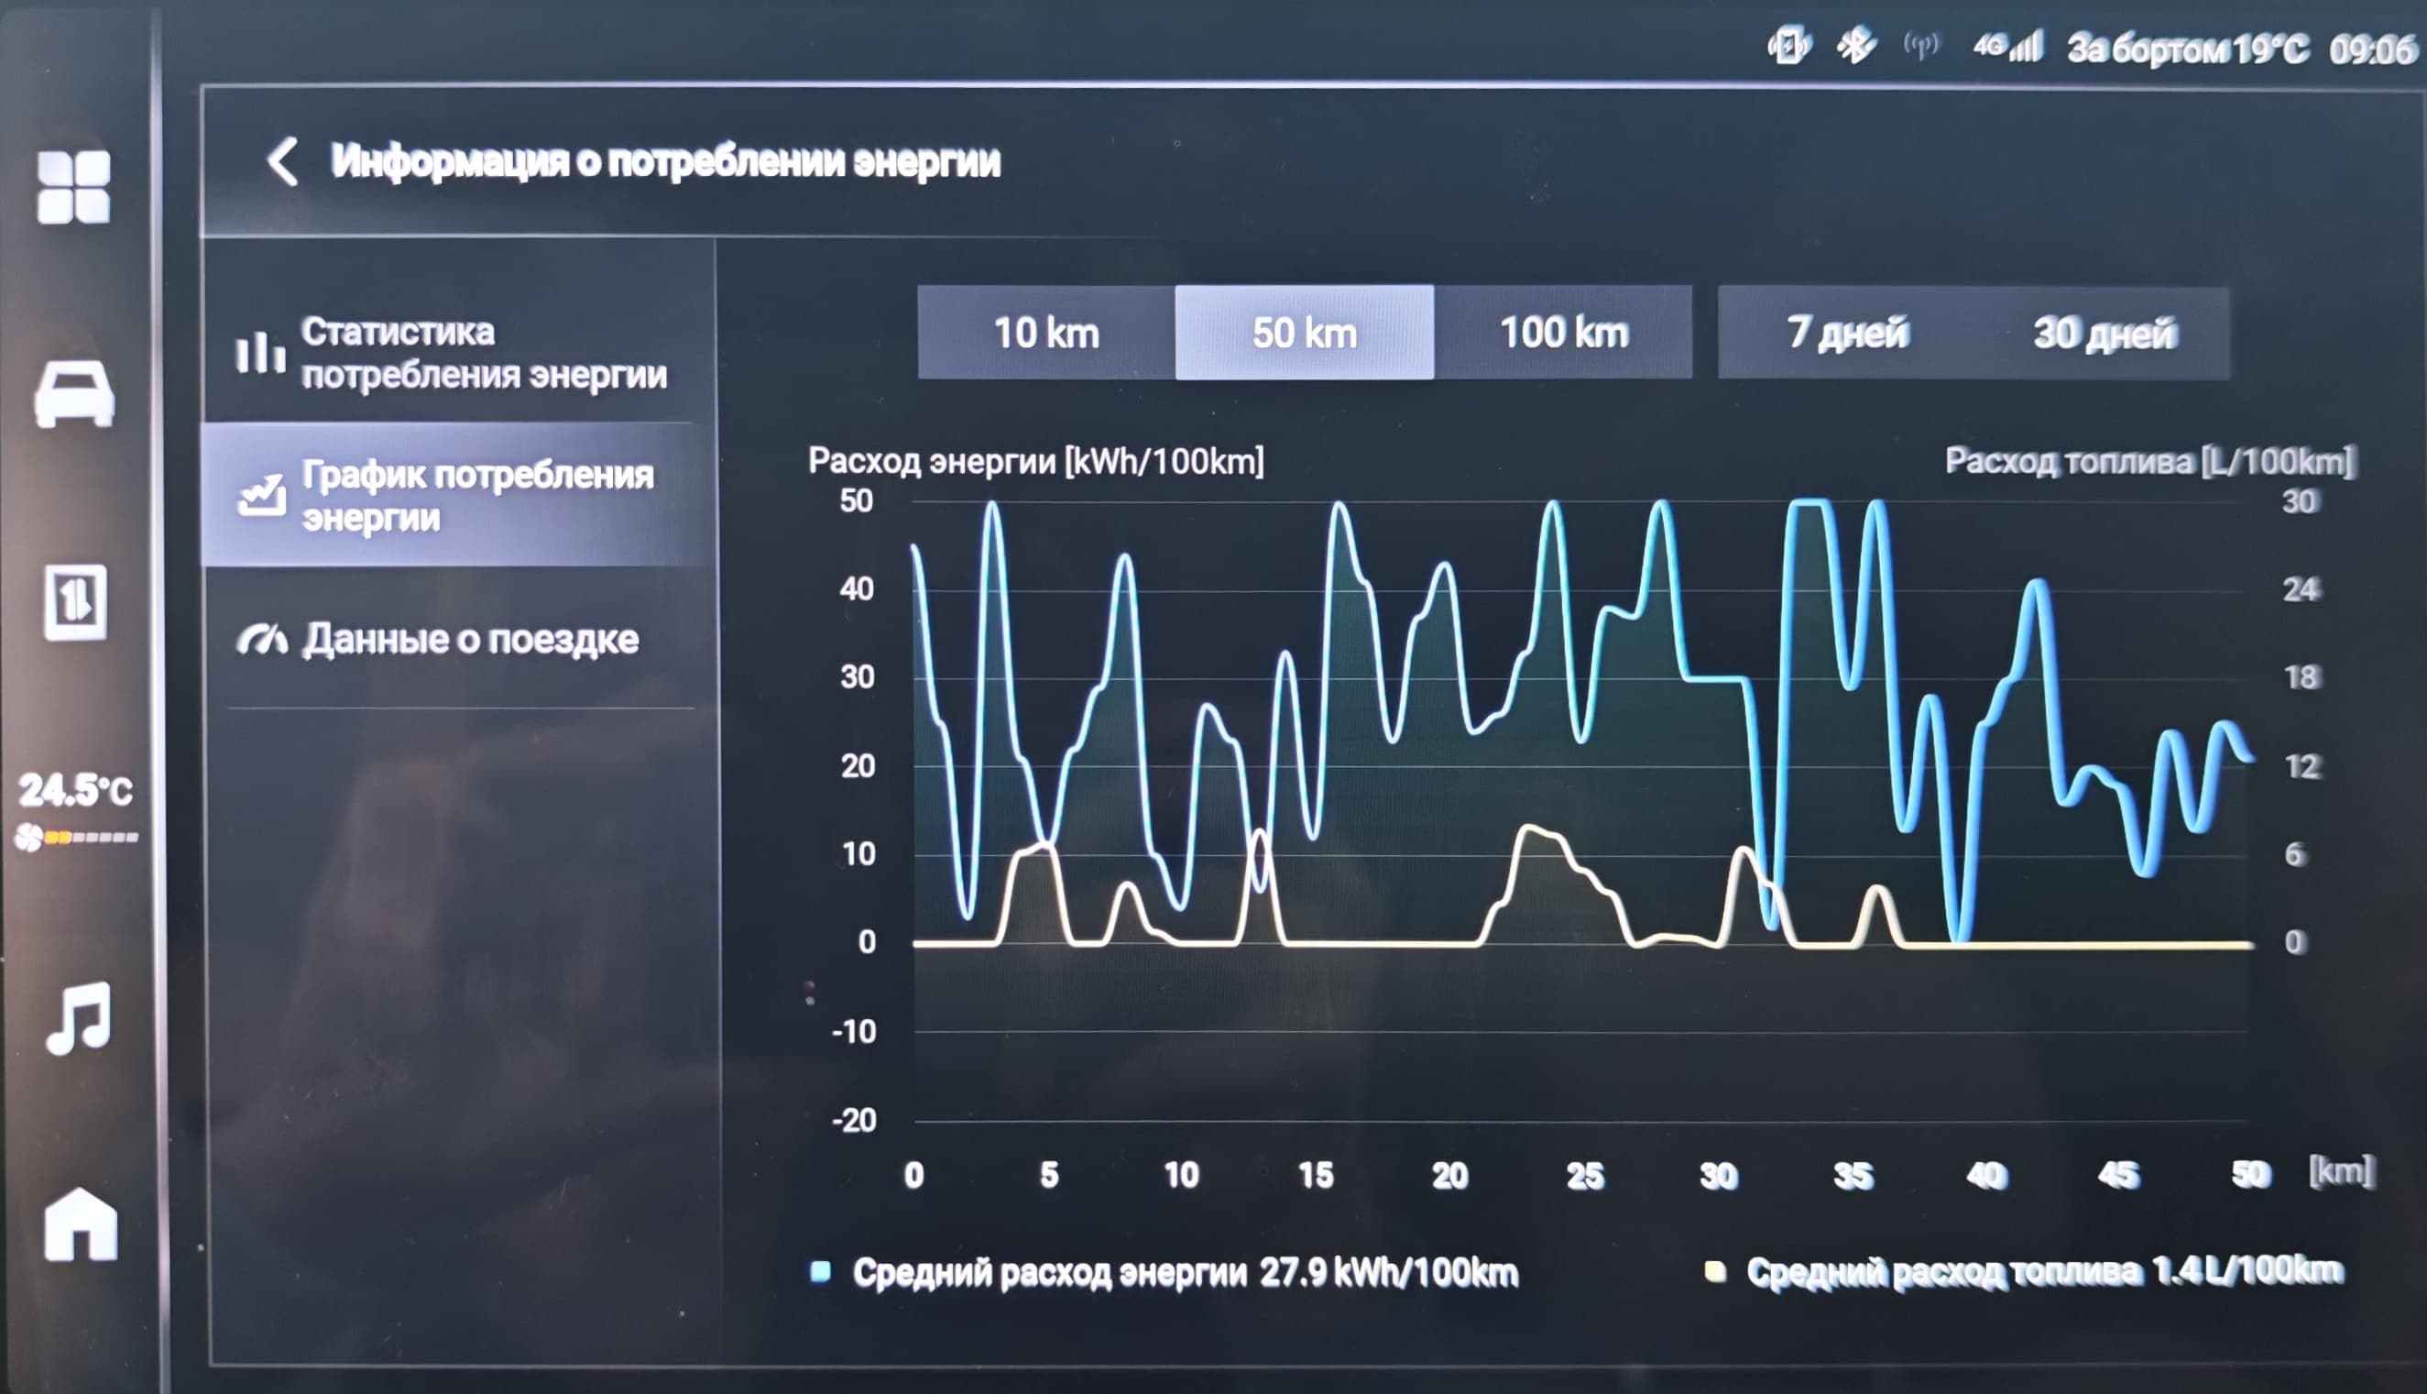Tap the blue energy consumption legend swatch

[x=820, y=1272]
